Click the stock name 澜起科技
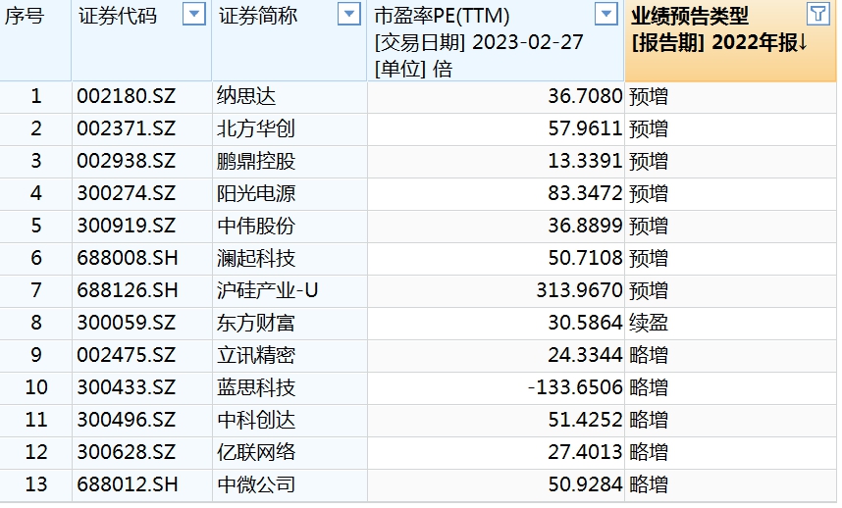 (x=256, y=258)
